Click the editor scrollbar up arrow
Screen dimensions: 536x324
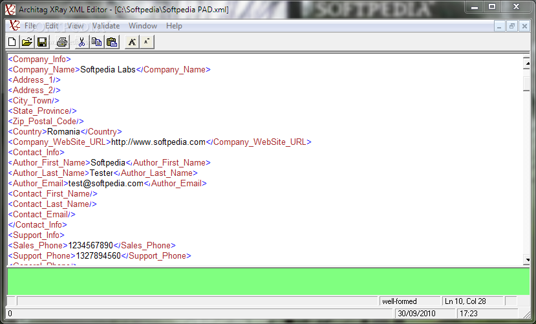click(527, 63)
